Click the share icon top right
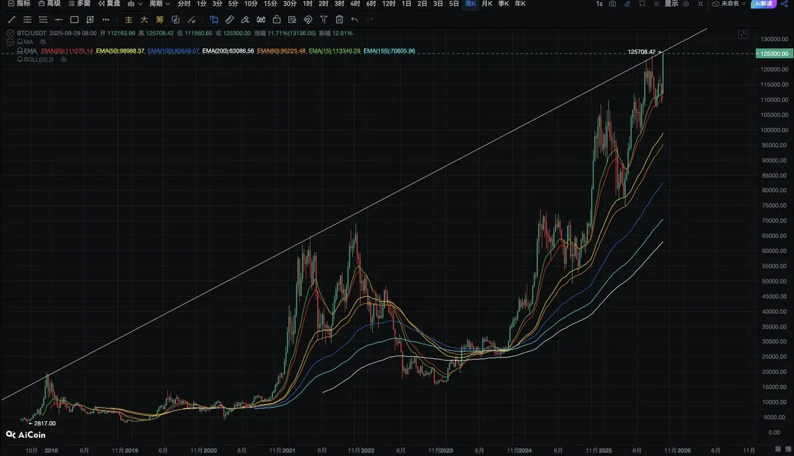Screen dimensions: 794x456 pos(785,4)
